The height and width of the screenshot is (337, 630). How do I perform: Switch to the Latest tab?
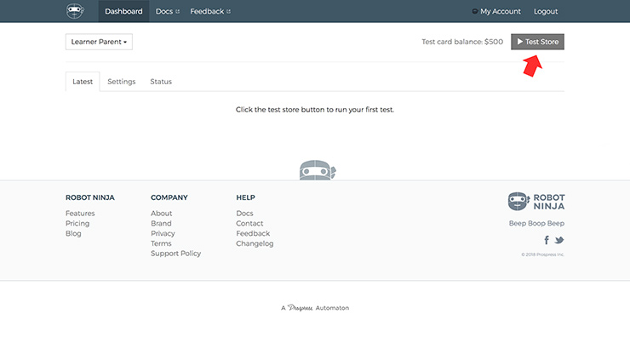(83, 82)
